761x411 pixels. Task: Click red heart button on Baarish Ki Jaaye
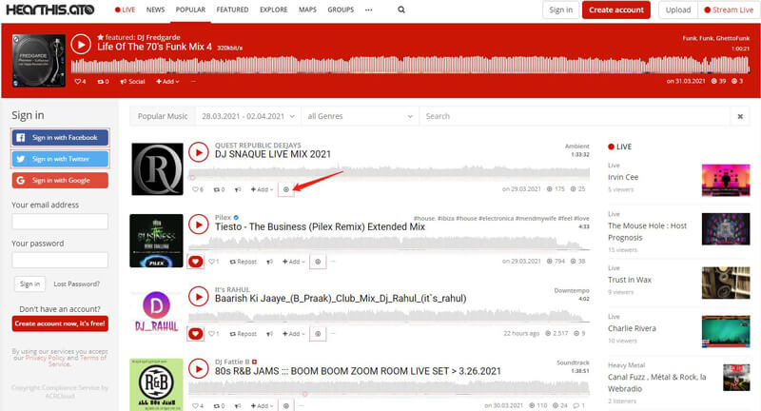point(196,334)
